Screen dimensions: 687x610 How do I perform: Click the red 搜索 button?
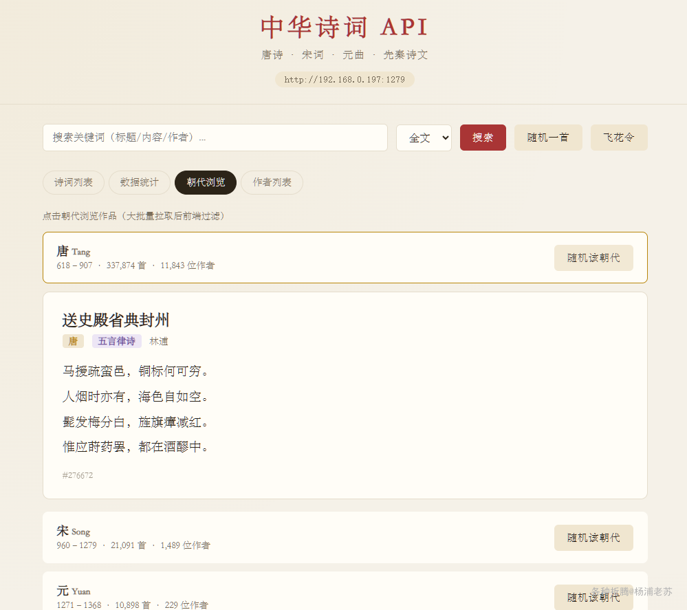483,138
